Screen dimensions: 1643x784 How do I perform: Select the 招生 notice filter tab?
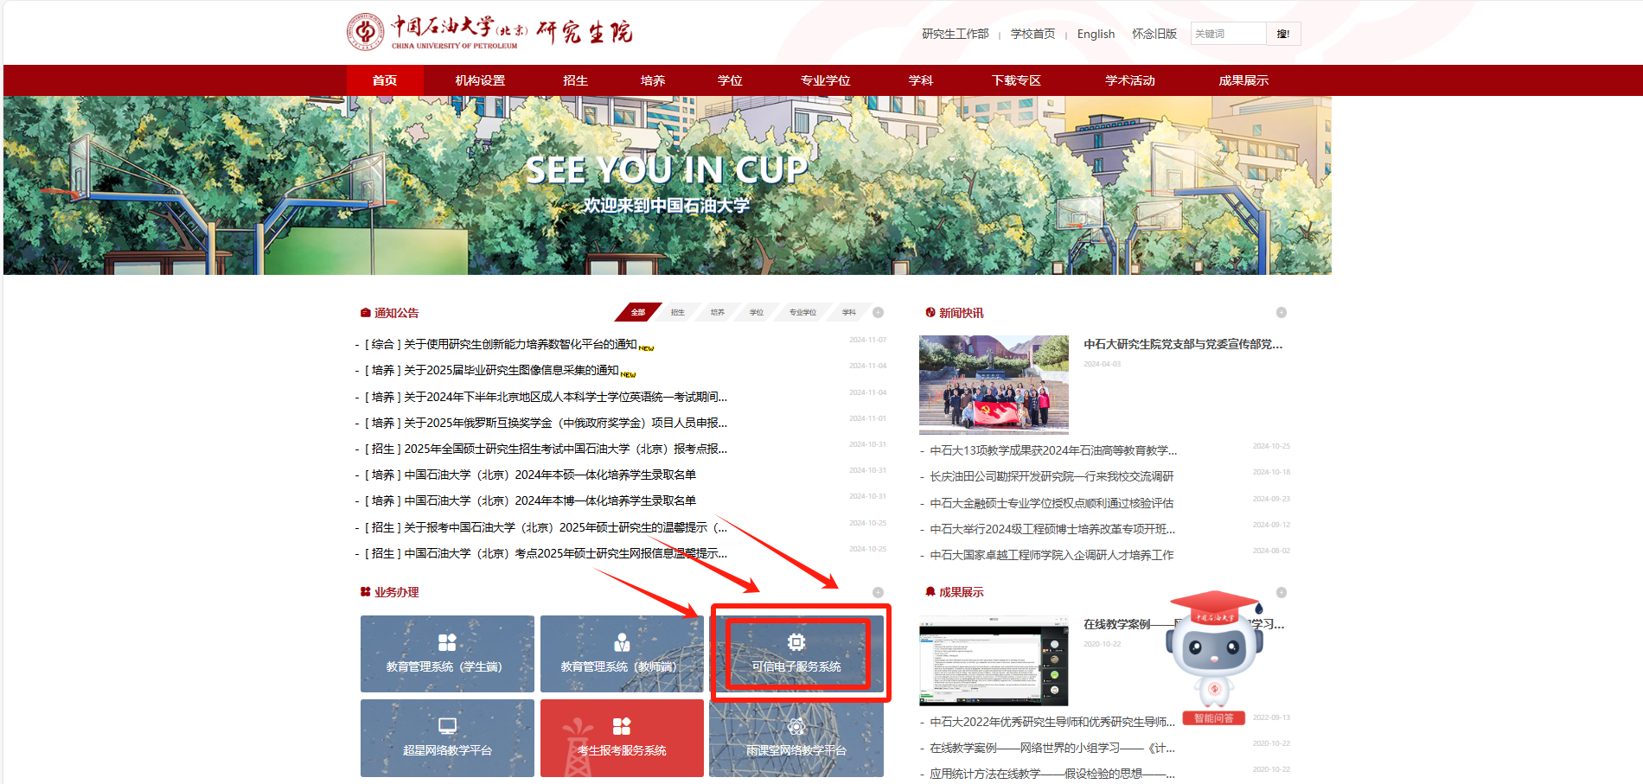678,312
